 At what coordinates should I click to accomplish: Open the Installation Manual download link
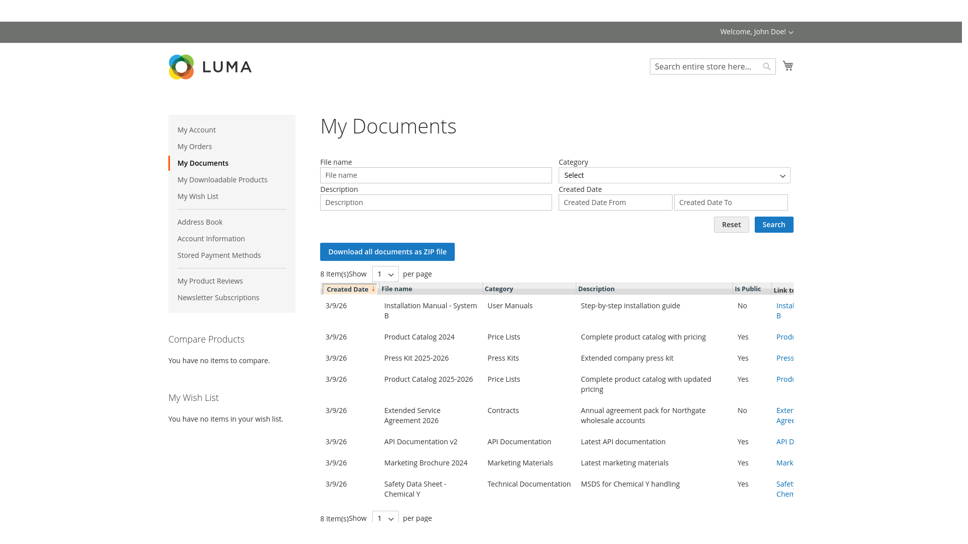[785, 311]
